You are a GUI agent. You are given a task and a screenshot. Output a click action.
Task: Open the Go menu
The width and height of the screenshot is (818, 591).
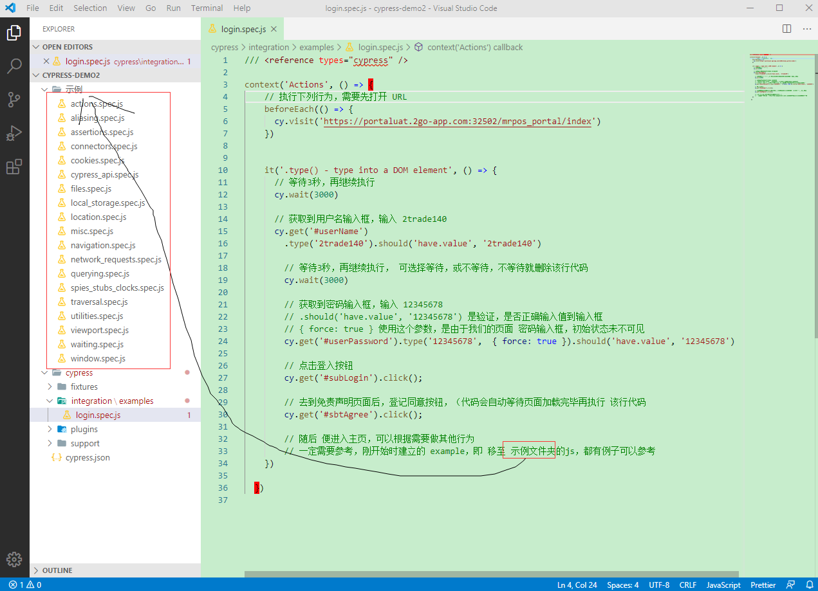click(x=151, y=8)
